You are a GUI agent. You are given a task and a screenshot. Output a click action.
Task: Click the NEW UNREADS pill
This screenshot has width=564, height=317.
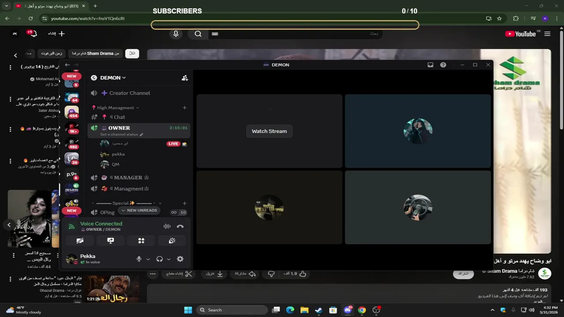pyautogui.click(x=139, y=210)
